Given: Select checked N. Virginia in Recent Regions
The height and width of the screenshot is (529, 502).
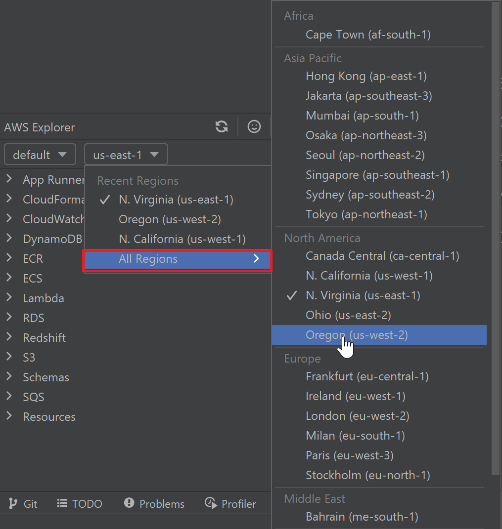Looking at the screenshot, I should (176, 200).
